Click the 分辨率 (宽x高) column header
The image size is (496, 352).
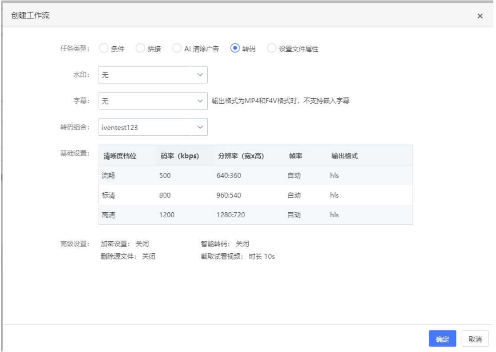click(241, 156)
